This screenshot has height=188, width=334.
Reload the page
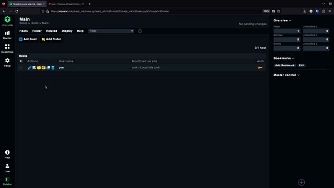pos(17,11)
